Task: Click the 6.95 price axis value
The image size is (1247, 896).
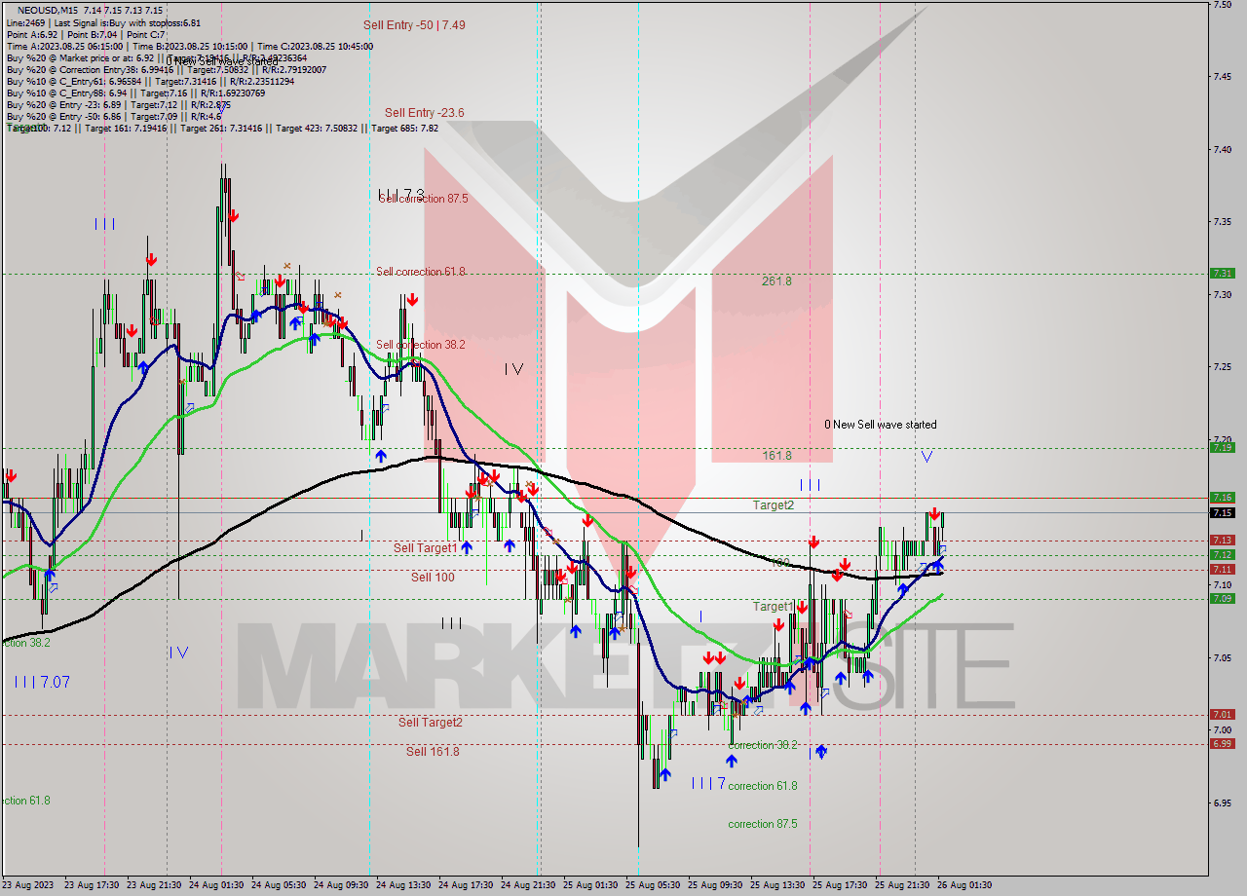Action: (1222, 803)
